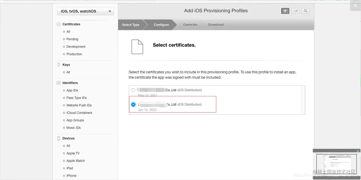Click the page preview thumbnail
This screenshot has height=180, width=361.
[x=336, y=164]
